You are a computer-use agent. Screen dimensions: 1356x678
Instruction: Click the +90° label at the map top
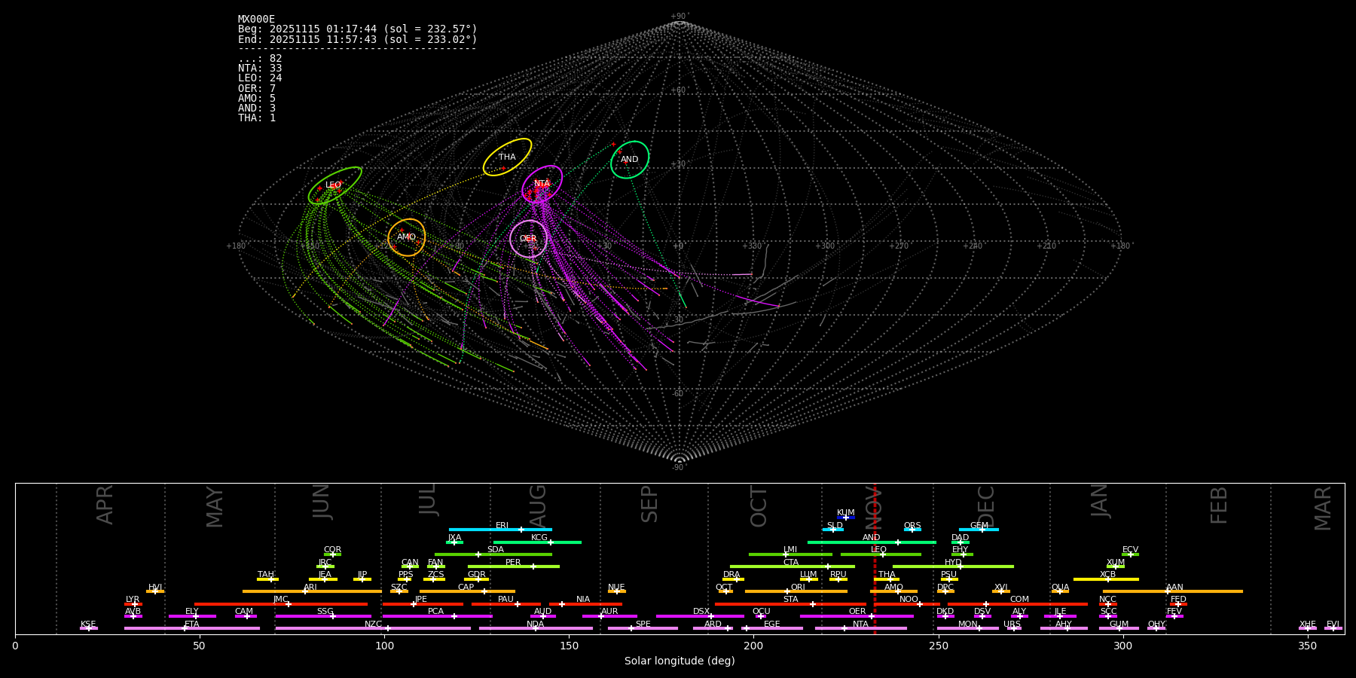click(680, 17)
